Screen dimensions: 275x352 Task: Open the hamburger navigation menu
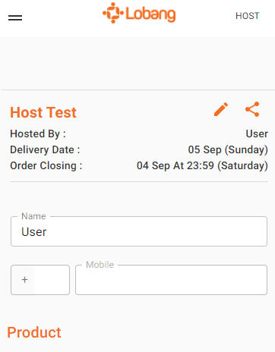click(15, 17)
